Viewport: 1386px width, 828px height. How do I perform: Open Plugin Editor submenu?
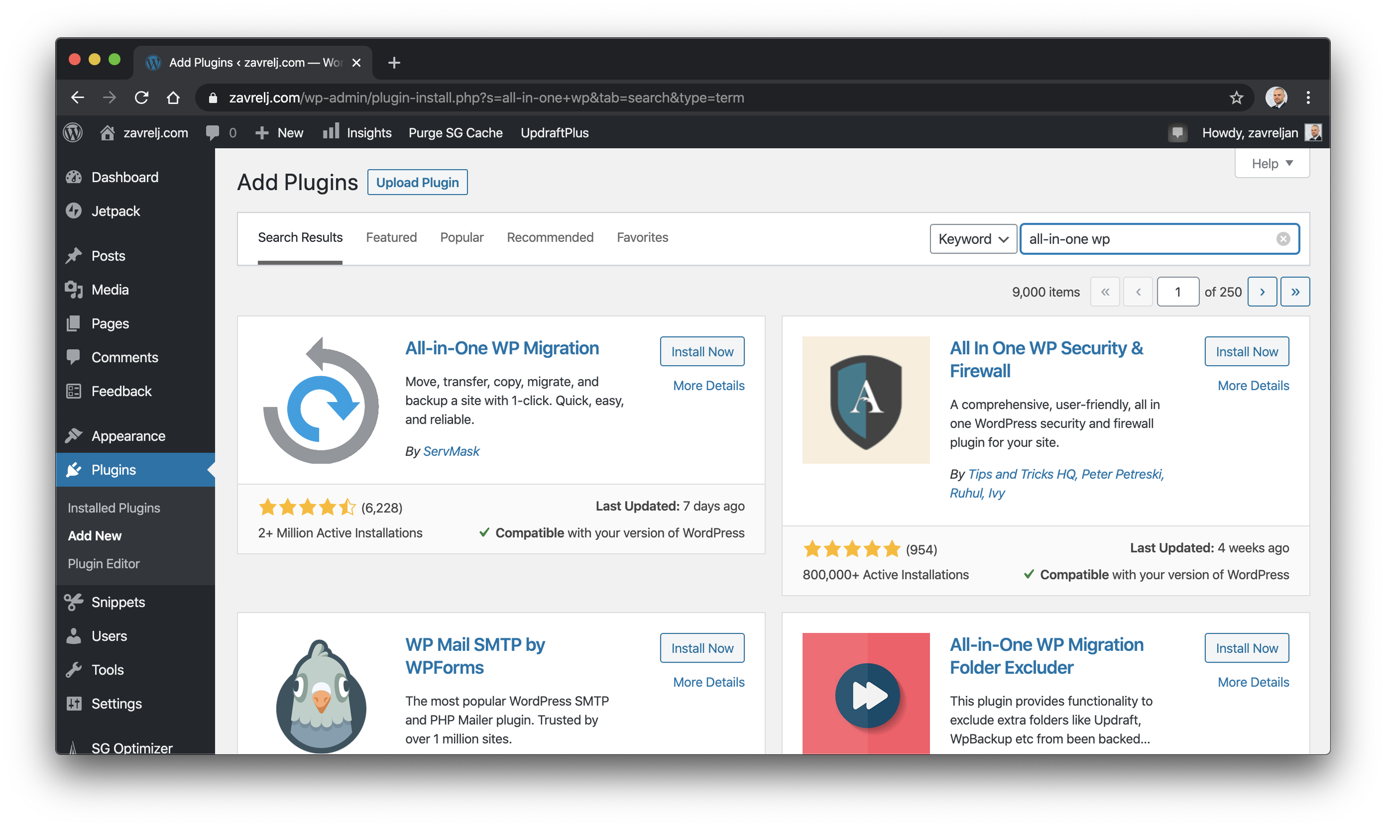[104, 564]
